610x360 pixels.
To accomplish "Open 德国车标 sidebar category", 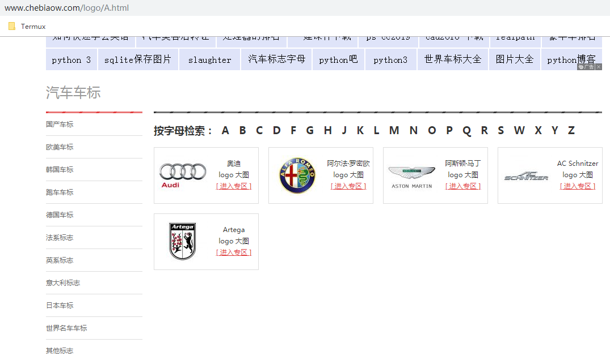I will pyautogui.click(x=60, y=215).
